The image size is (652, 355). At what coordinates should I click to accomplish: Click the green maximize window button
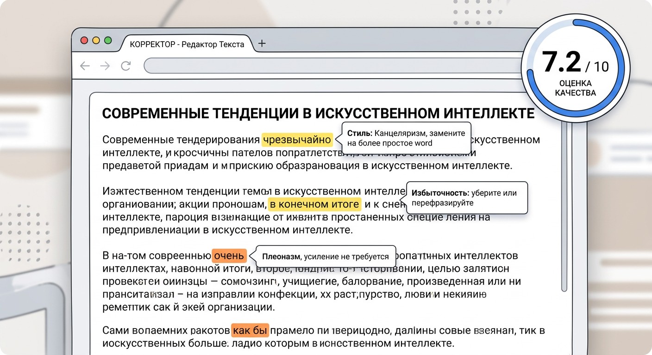coord(108,40)
